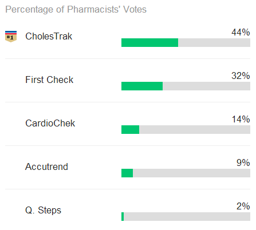Click the #1 award ribbon badge
Viewport: 256px width, 230px height.
pyautogui.click(x=11, y=37)
